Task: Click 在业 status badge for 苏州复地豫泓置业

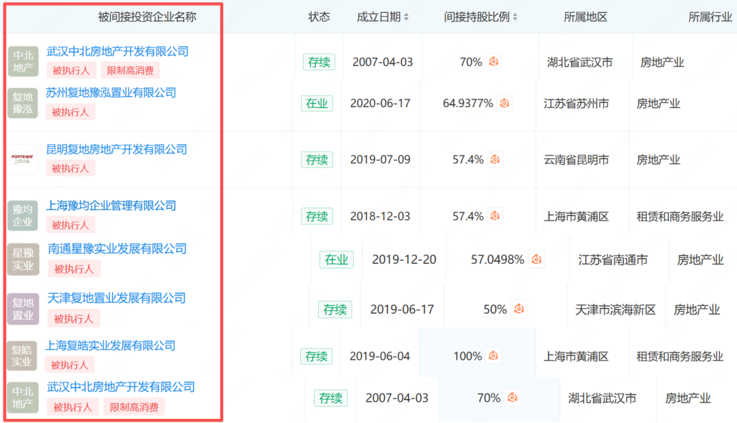Action: click(x=317, y=103)
